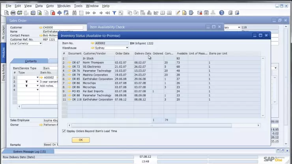Click Earthshaker Corporation row 11 cell
The image size is (292, 164).
98,99
